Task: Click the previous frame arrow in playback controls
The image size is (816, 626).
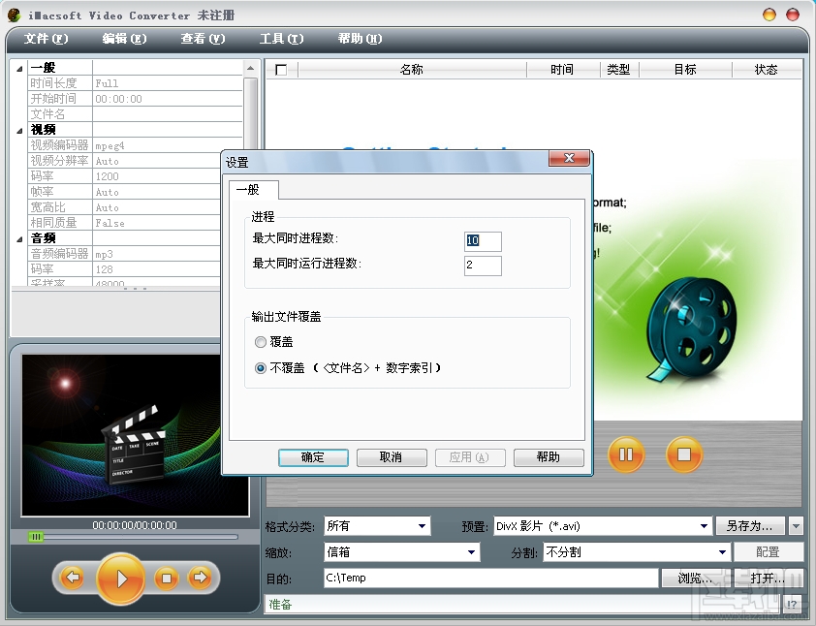Action: [x=73, y=577]
